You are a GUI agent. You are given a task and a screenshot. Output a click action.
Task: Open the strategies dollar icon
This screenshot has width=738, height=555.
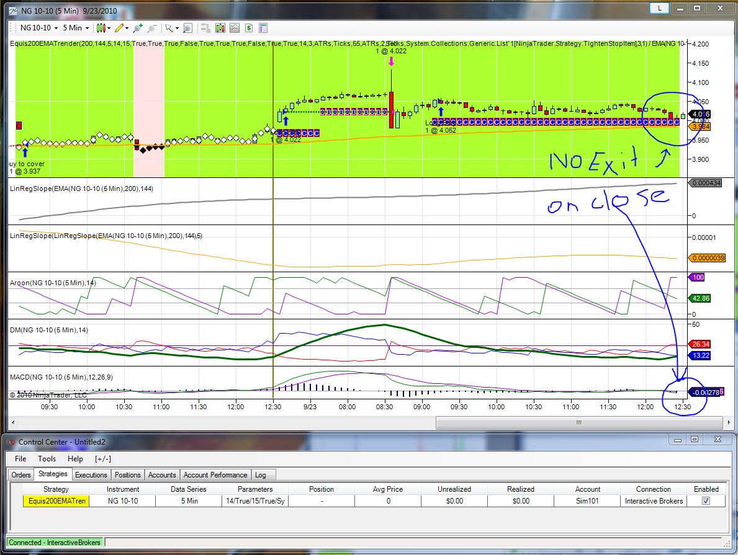(x=249, y=29)
